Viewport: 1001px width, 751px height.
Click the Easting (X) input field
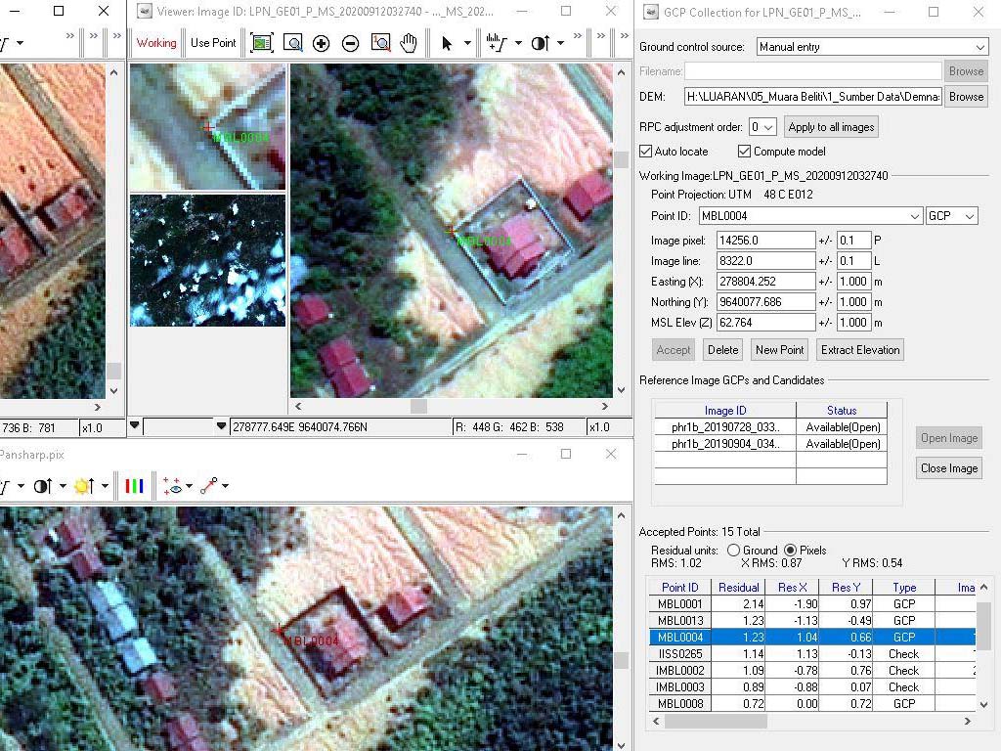[765, 282]
